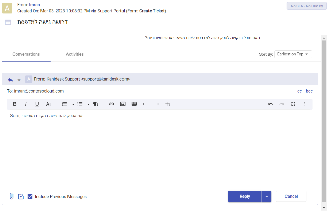Attach a file with paperclip icon
This screenshot has width=328, height=213.
click(x=12, y=196)
